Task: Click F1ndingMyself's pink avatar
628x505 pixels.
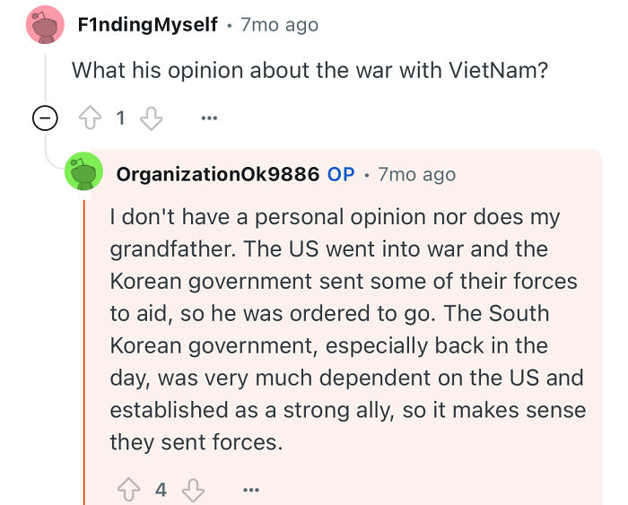Action: [45, 25]
